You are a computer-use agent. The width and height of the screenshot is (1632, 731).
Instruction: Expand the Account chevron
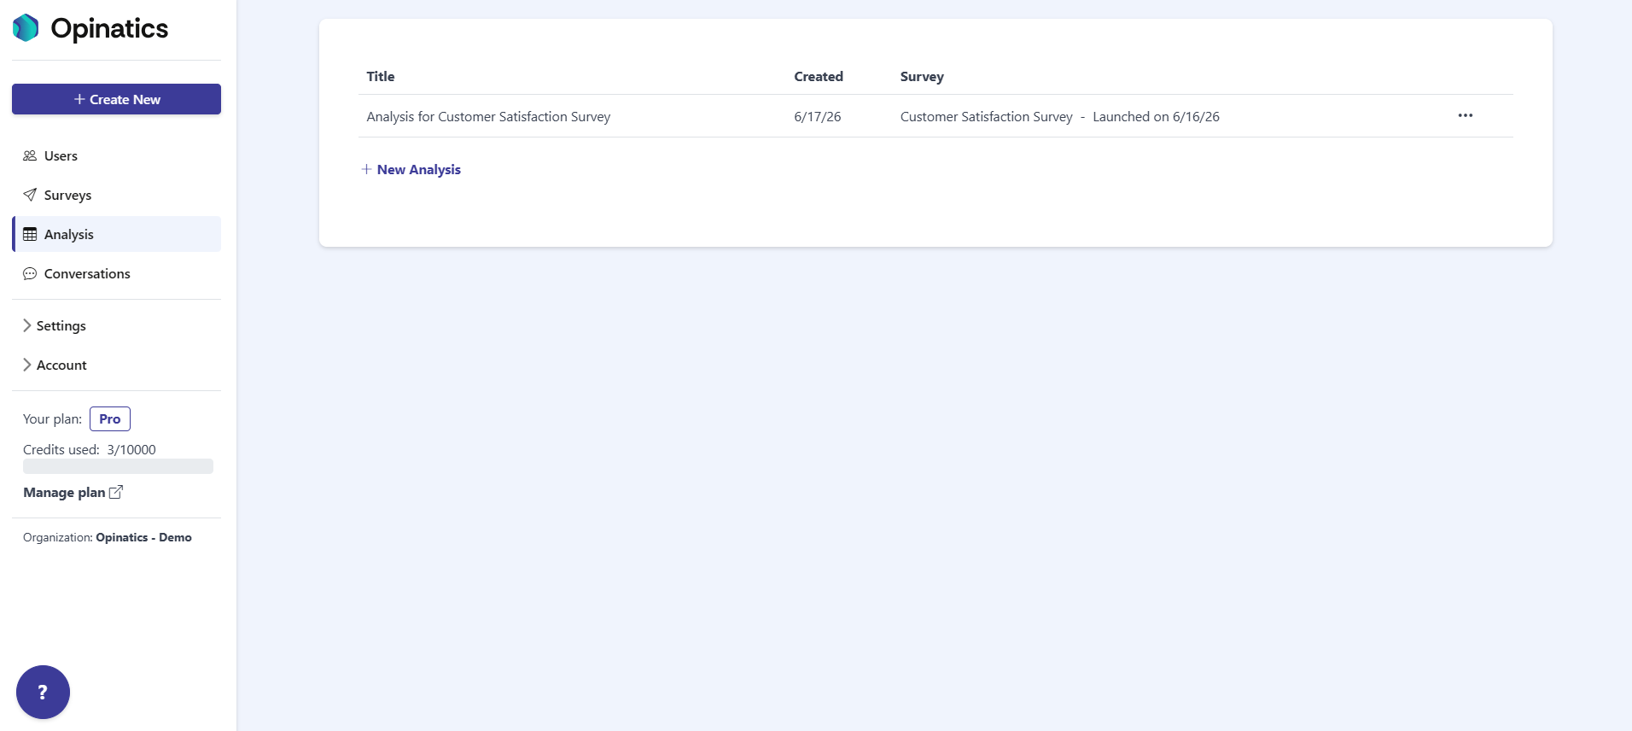click(27, 365)
